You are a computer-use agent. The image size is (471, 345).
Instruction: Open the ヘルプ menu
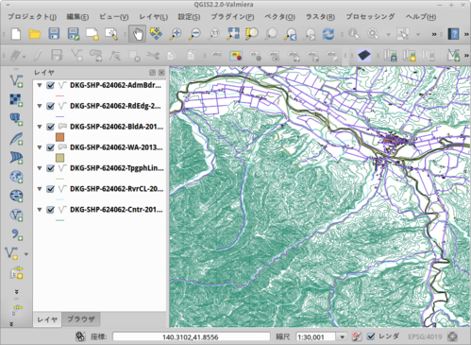421,17
